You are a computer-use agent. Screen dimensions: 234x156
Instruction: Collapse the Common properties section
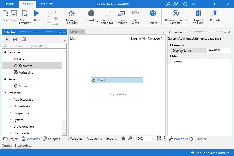169,45
